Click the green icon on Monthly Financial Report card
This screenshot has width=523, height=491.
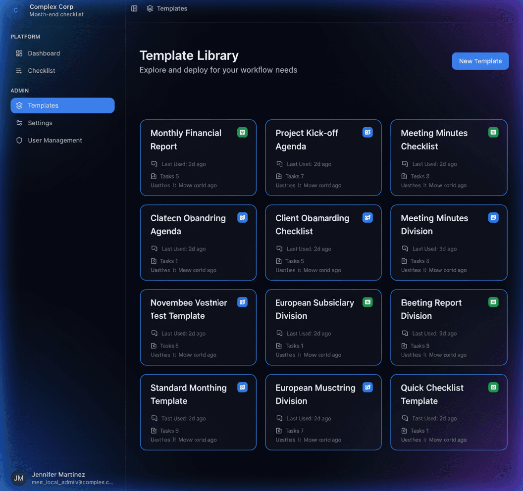(x=242, y=132)
